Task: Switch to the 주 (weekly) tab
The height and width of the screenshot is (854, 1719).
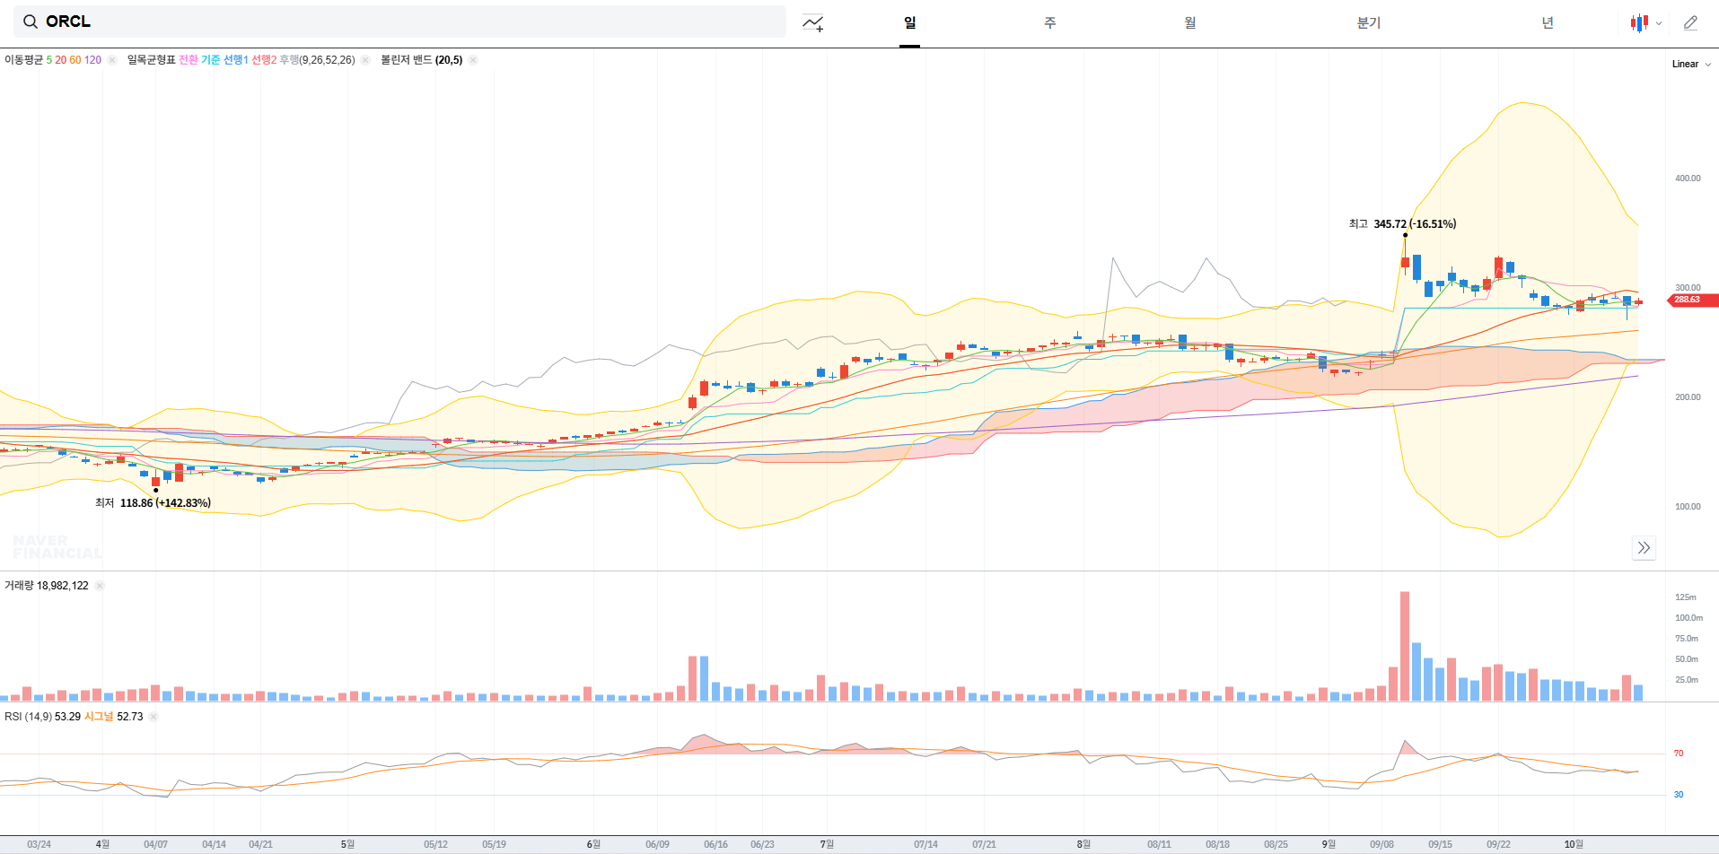Action: pos(1049,22)
